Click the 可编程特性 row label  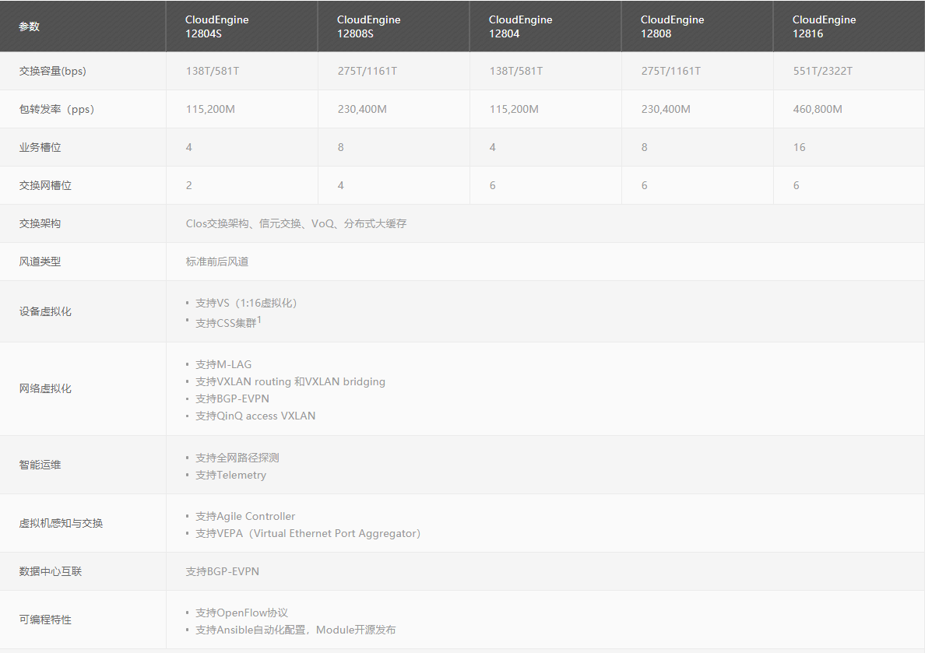point(45,620)
